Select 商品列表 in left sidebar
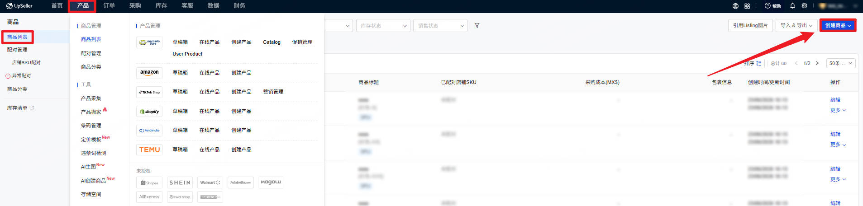 point(17,37)
